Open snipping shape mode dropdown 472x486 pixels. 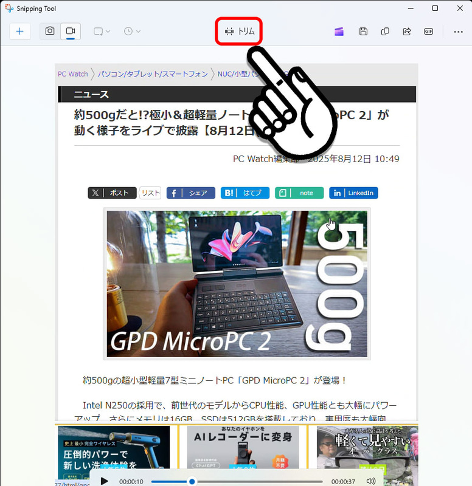click(x=102, y=32)
